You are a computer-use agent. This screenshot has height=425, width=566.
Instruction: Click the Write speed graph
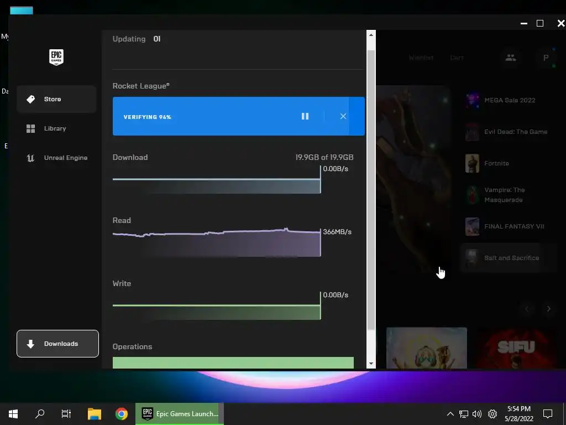tap(217, 305)
